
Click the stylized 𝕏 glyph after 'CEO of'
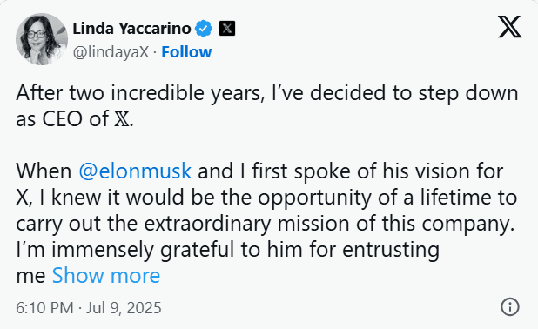coord(122,119)
